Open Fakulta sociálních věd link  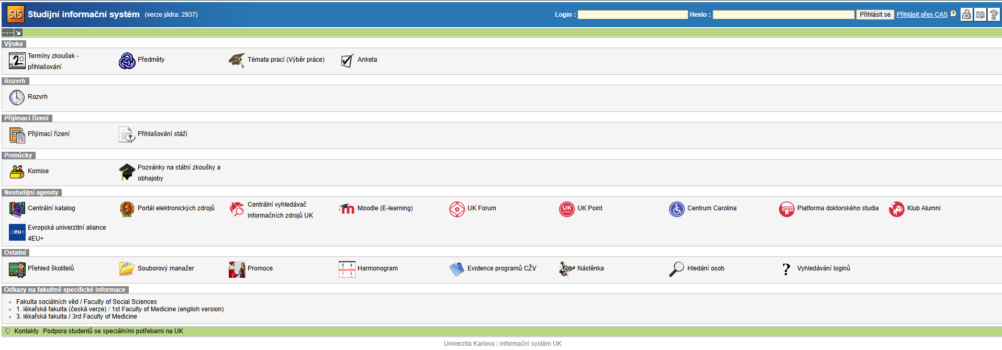(x=86, y=302)
